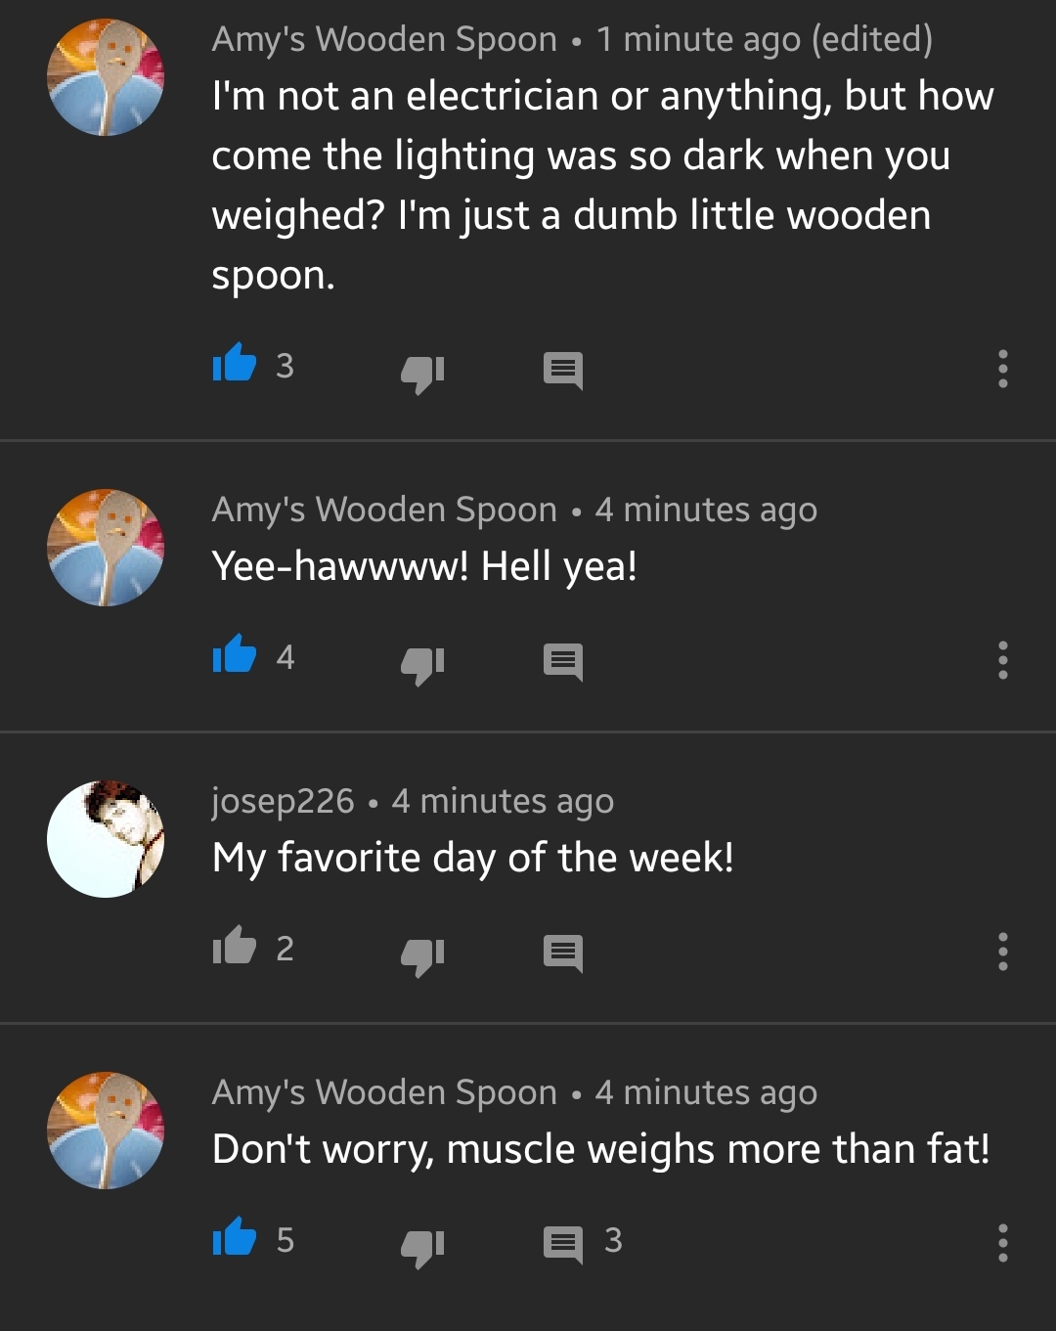Open josep226 channel name link

click(x=283, y=801)
